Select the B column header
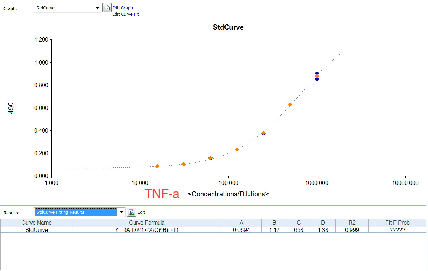The height and width of the screenshot is (271, 428). (274, 223)
